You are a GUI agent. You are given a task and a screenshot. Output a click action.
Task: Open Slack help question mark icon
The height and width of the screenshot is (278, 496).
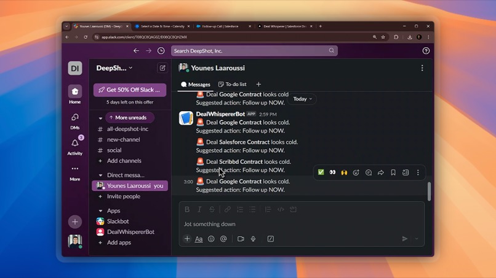426,50
